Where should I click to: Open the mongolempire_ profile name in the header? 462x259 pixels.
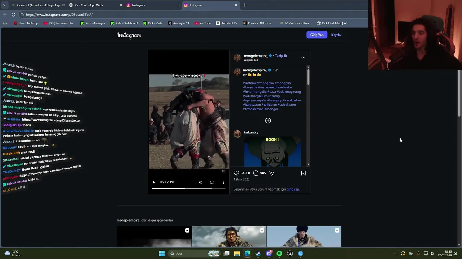click(256, 56)
